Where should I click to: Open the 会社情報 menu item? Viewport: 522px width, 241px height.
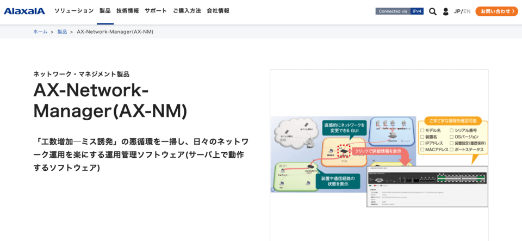[x=218, y=11]
